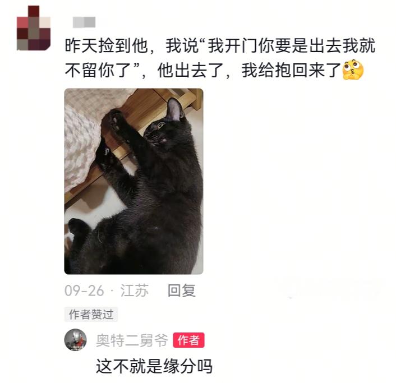Click the thinking face emoji
Viewport: 396px width, 383px height.
353,70
